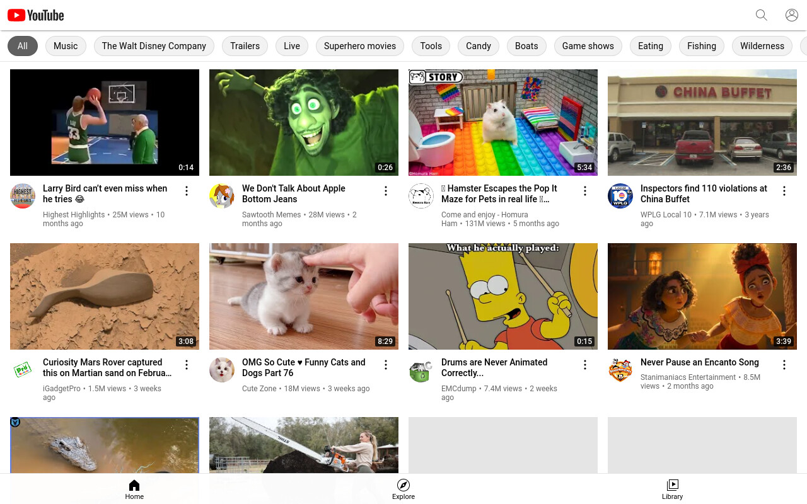This screenshot has height=504, width=807.
Task: Open Cute Zone channel avatar
Action: [x=222, y=370]
